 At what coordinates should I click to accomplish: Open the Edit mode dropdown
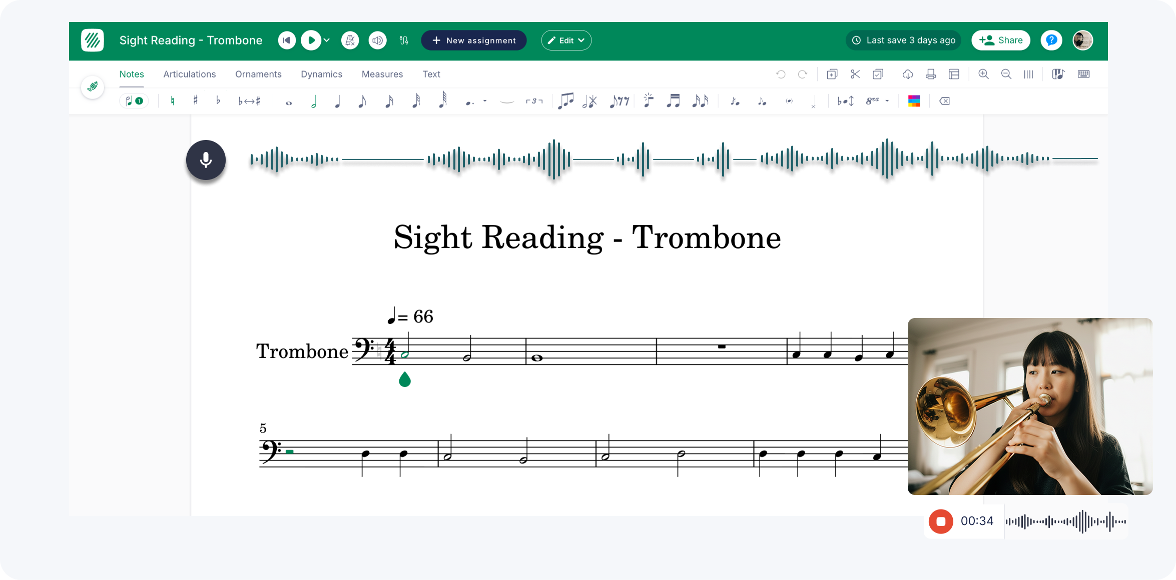click(566, 40)
